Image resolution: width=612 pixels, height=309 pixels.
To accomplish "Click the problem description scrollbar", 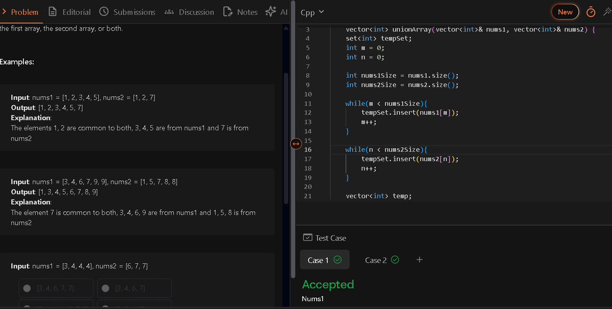I will point(286,137).
